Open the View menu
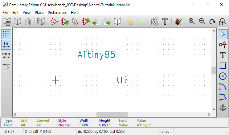This screenshot has width=229, height=135. (27, 13)
